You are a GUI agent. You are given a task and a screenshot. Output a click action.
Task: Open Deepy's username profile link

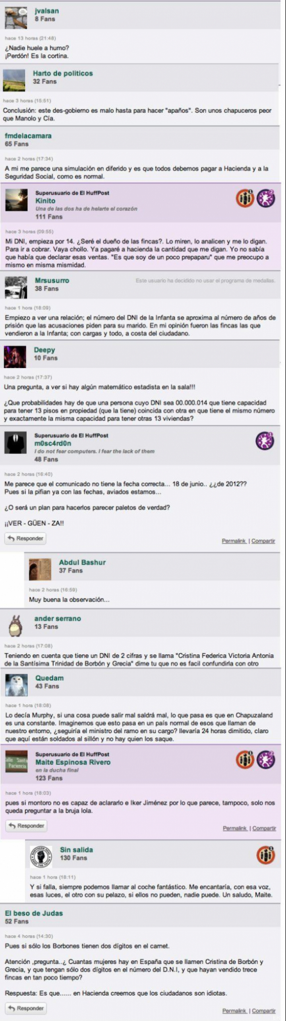click(44, 350)
